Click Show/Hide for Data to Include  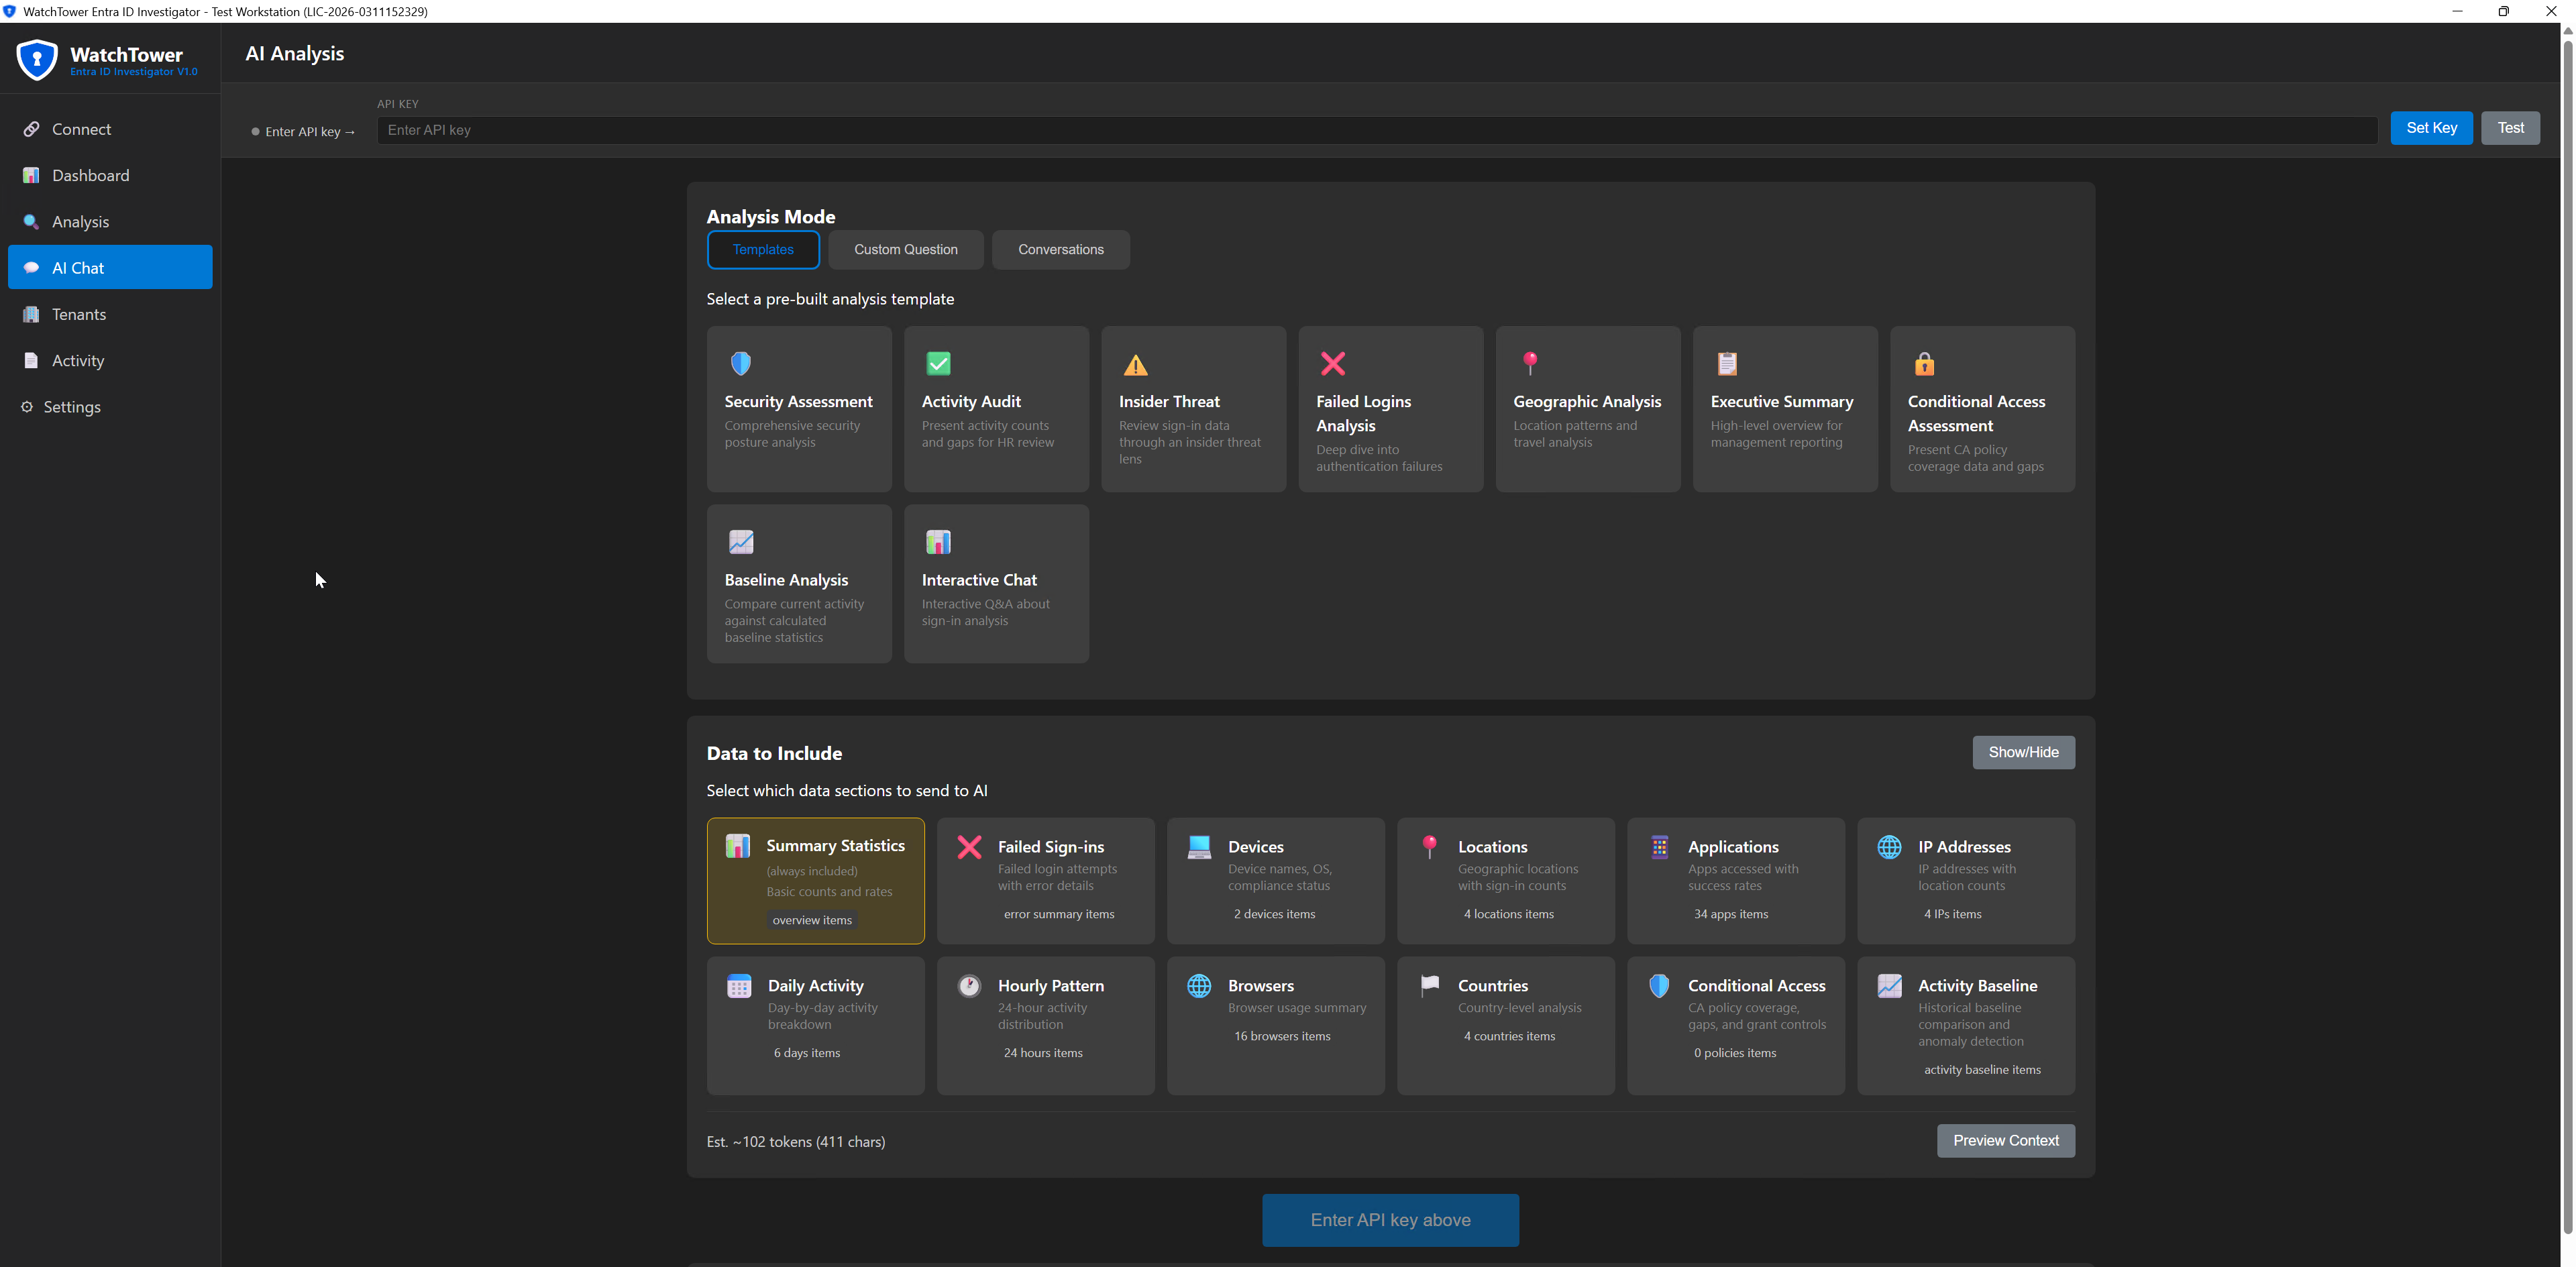click(x=2023, y=752)
